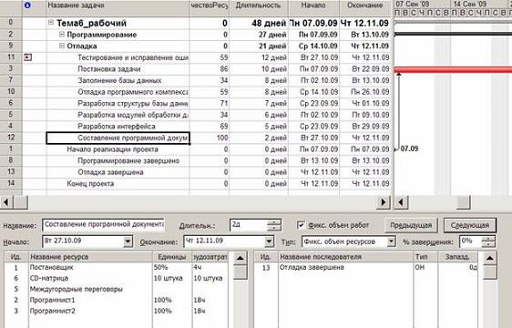Select milestone Начало реализации проекта
This screenshot has height=328, width=512.
[x=112, y=149]
